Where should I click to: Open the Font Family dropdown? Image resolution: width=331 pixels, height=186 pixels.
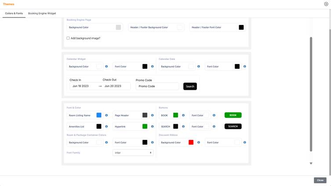(133, 153)
